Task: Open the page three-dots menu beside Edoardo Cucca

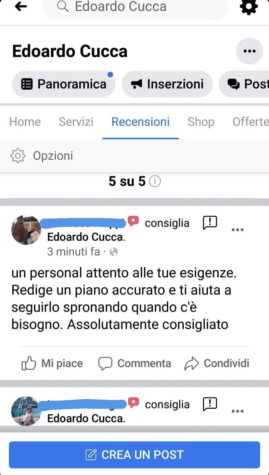Action: pyautogui.click(x=250, y=51)
